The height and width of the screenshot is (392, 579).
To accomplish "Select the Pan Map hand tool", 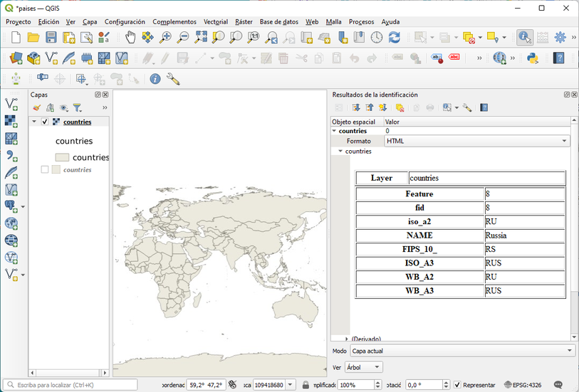I will [x=130, y=37].
